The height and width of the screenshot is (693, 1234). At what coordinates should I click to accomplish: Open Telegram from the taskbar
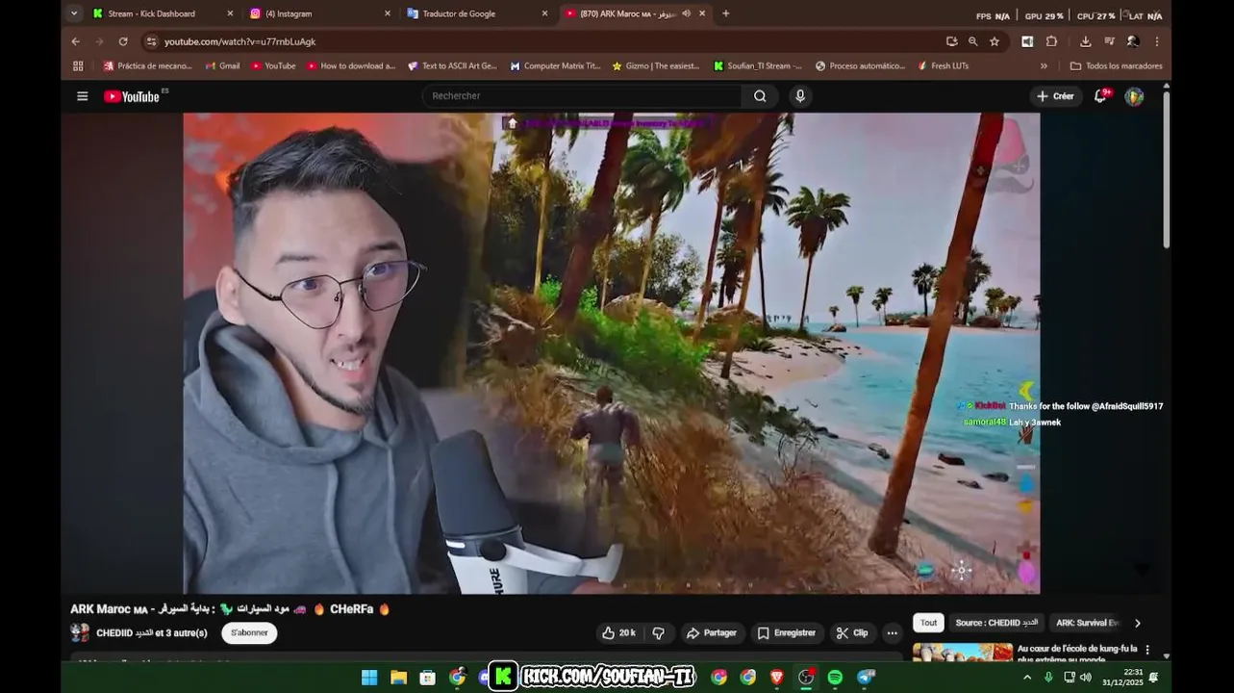866,678
